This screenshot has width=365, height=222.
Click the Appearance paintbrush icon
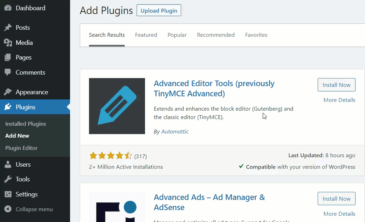8,92
